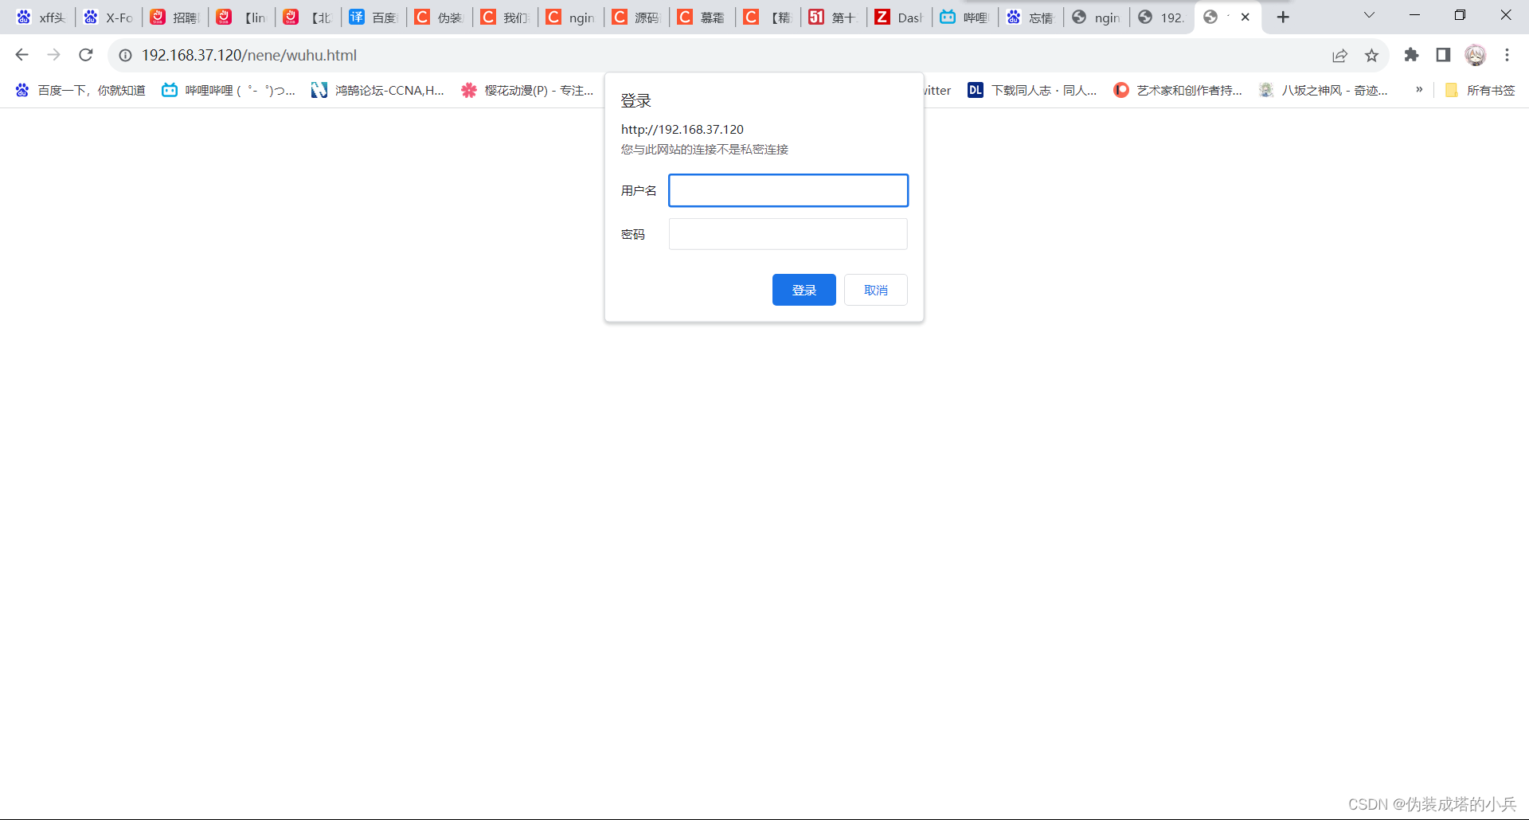This screenshot has height=820, width=1529.
Task: Expand the tab search dropdown
Action: coord(1370,15)
